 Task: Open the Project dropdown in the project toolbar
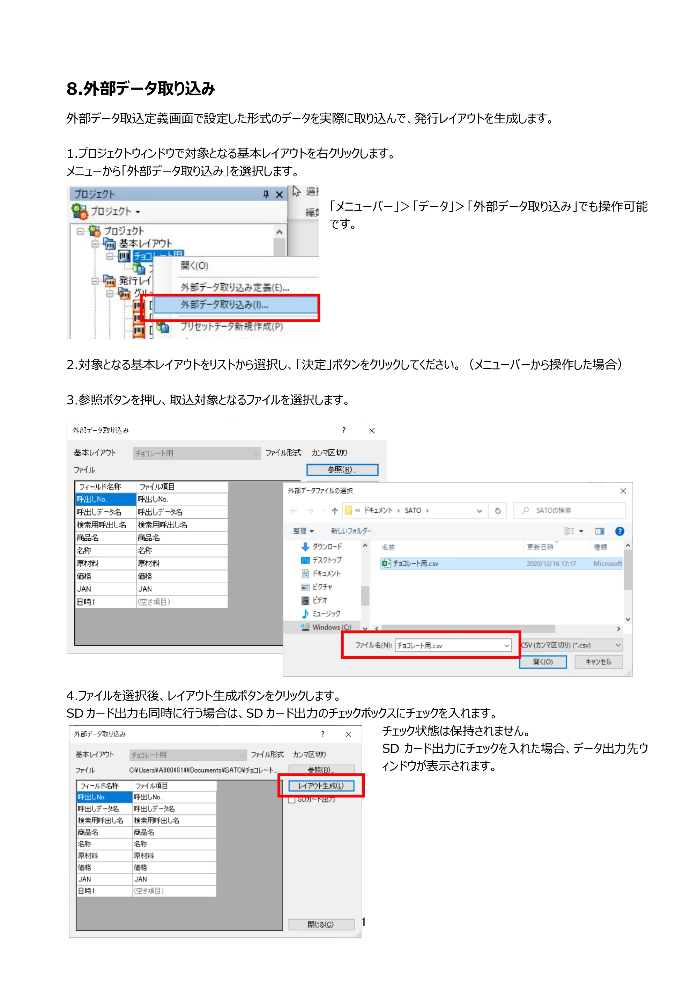click(116, 211)
